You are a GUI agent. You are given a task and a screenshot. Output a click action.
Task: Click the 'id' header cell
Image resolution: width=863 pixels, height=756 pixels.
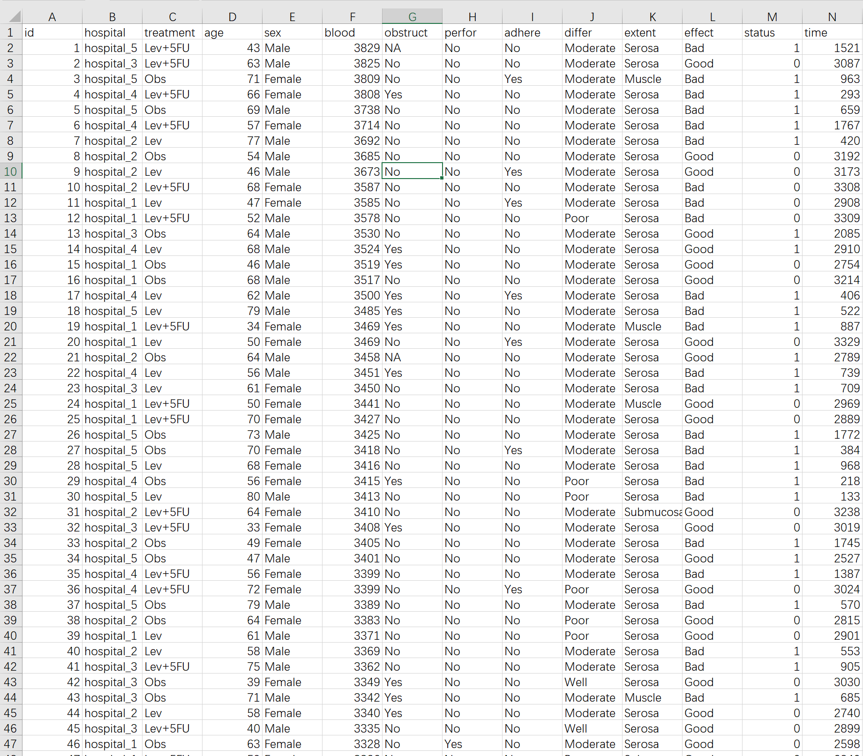tap(52, 32)
